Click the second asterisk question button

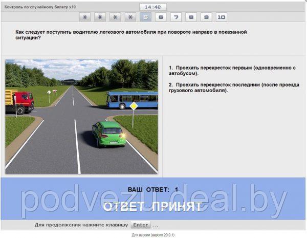[100, 17]
